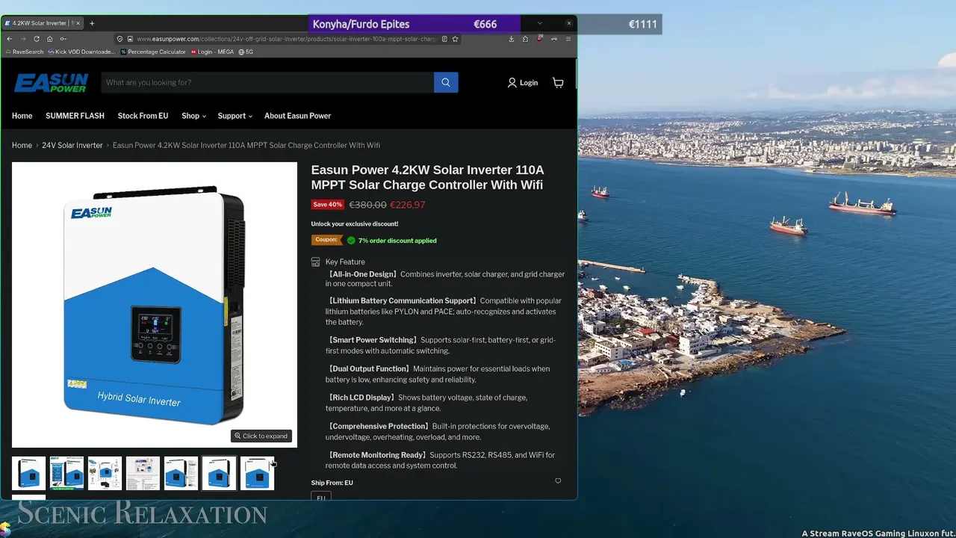This screenshot has width=956, height=538.
Task: Close the 4.2KW Solar Inverter tab
Action: tap(79, 23)
